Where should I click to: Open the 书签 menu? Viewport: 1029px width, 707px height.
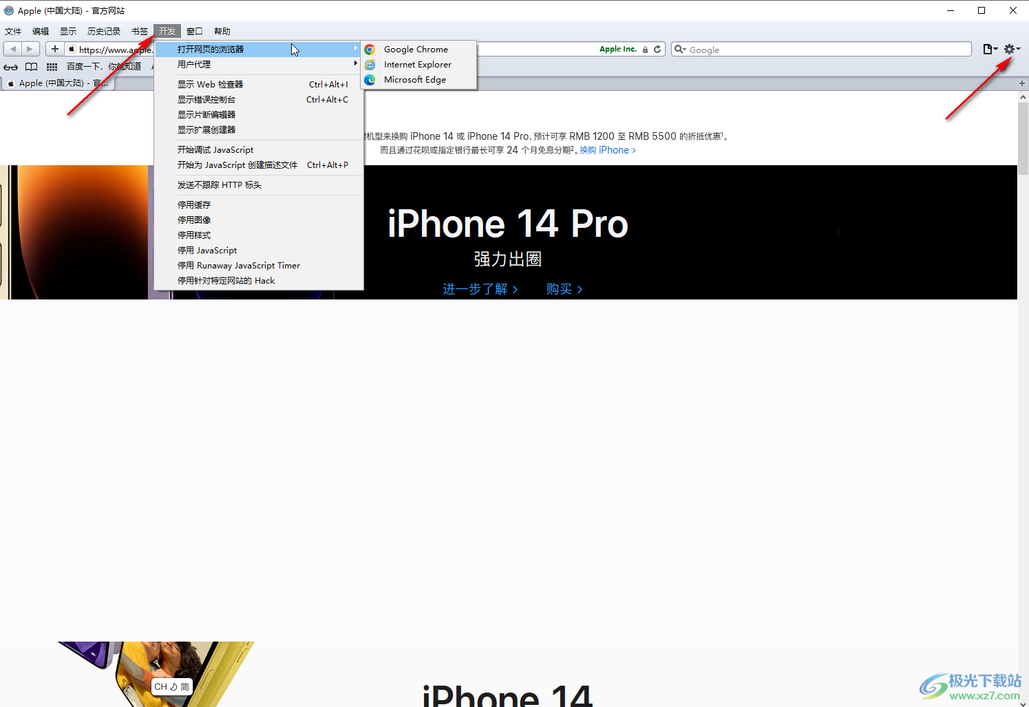(x=140, y=32)
